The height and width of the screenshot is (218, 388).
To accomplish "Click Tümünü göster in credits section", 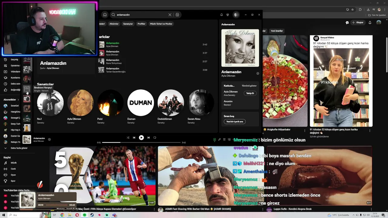I will tap(249, 86).
